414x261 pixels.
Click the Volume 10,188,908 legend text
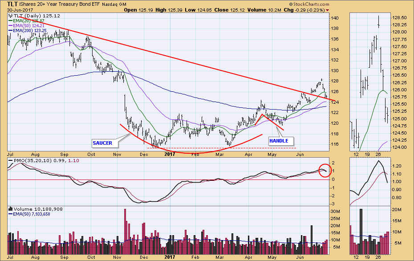tap(38, 209)
